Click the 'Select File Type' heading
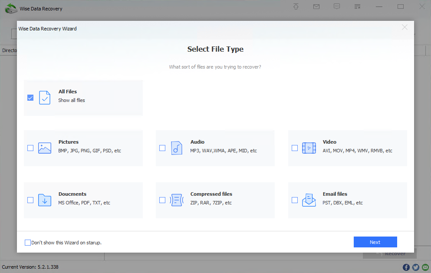The width and height of the screenshot is (431, 273). click(215, 49)
